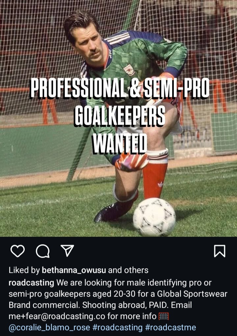Click the goal net emoji in the caption
Image resolution: width=237 pixels, height=336 pixels.
(x=164, y=316)
